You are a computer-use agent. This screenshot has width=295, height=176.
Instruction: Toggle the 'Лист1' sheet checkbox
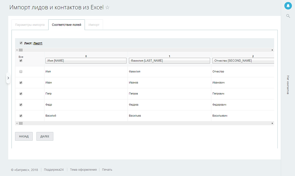pos(21,43)
